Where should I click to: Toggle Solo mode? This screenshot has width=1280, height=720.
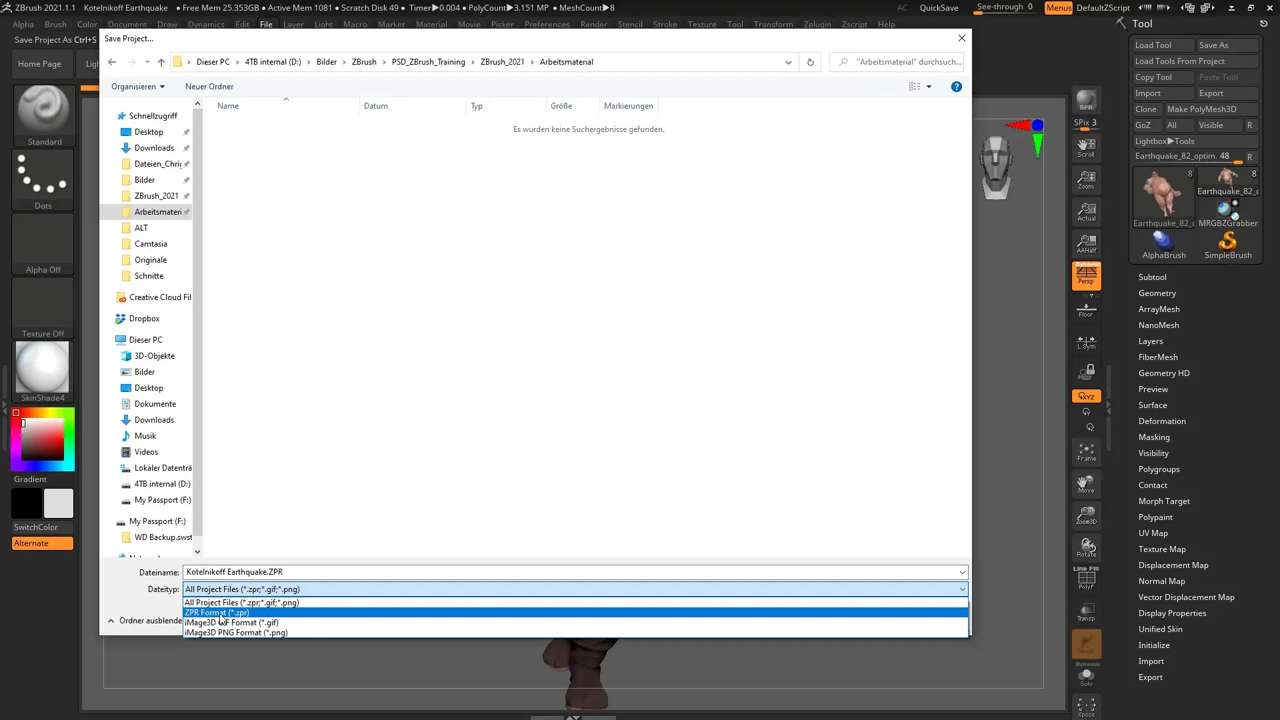(1086, 677)
